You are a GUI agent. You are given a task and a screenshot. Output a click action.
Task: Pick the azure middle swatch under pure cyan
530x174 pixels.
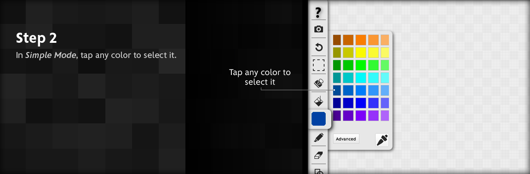coord(361,90)
